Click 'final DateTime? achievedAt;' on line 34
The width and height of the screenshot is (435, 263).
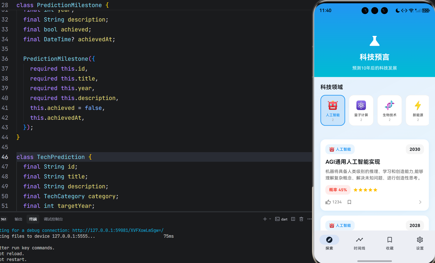69,39
